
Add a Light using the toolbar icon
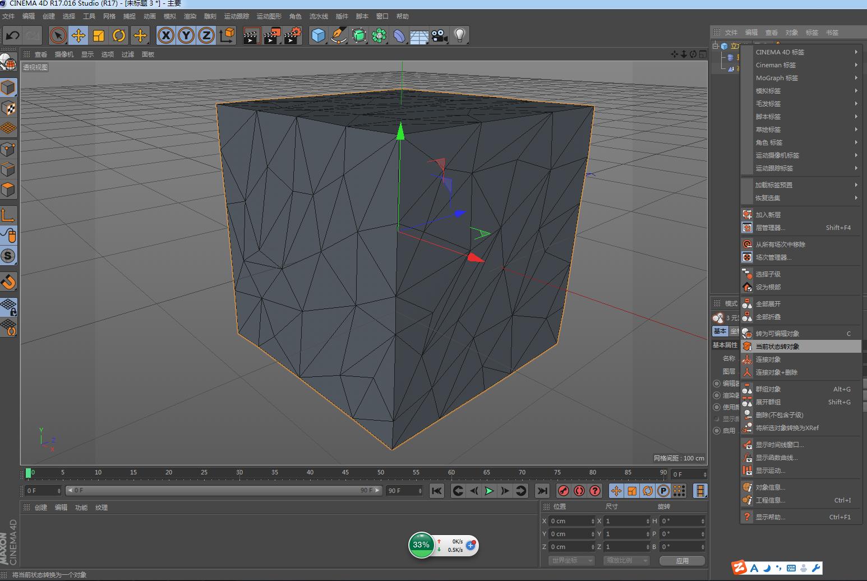point(459,35)
